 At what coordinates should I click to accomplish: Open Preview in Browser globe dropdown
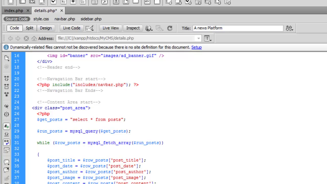pyautogui.click(x=149, y=28)
